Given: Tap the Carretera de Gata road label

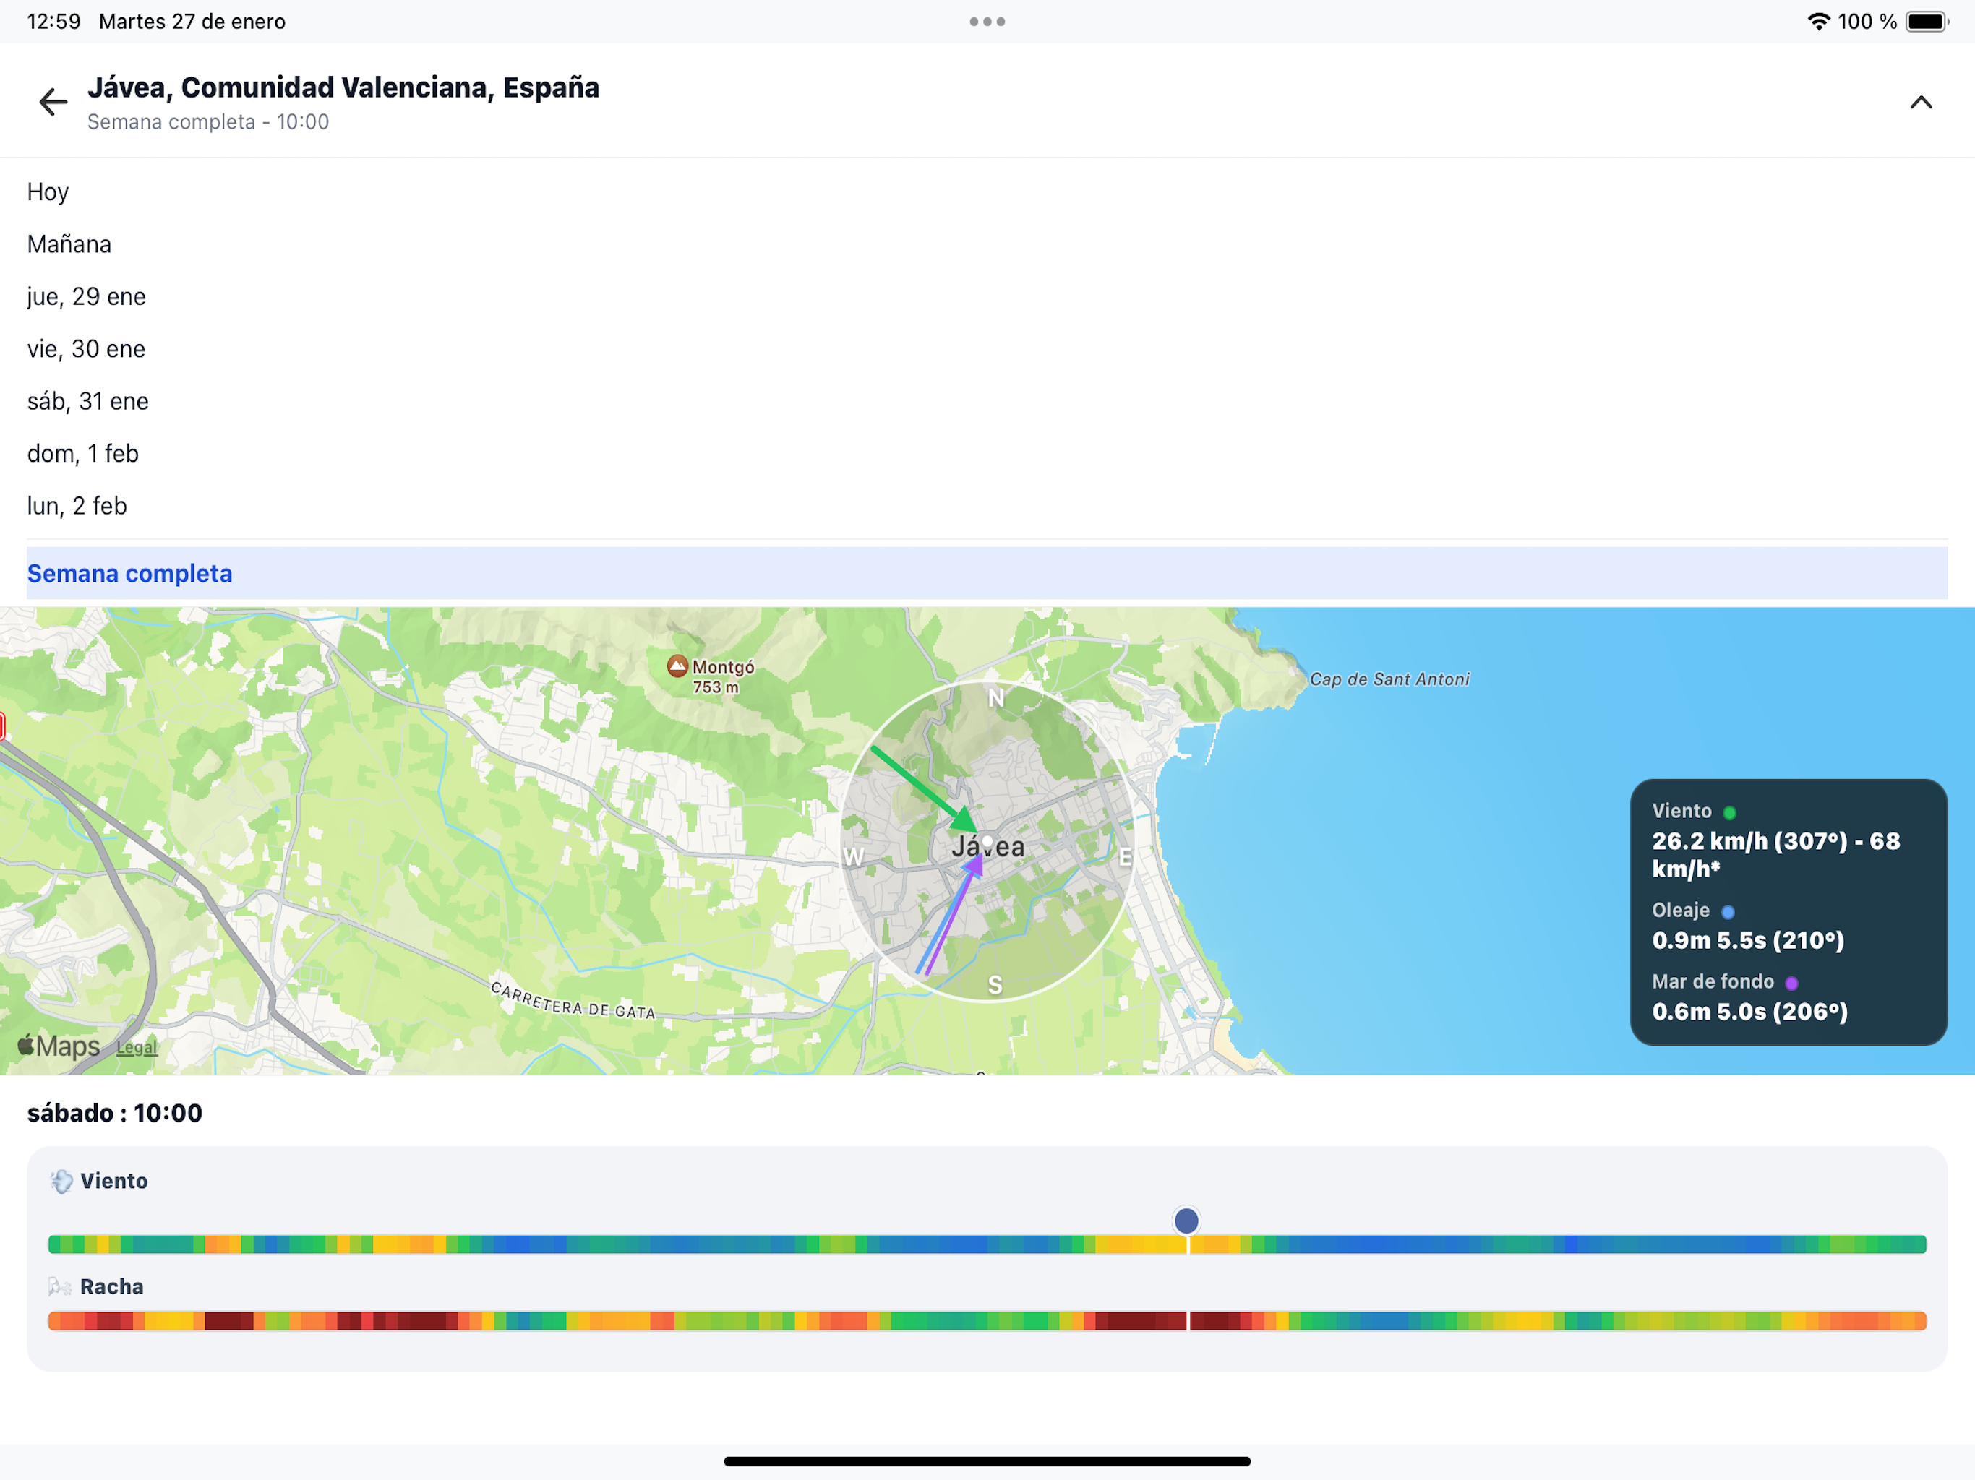Looking at the screenshot, I should pos(573,1002).
